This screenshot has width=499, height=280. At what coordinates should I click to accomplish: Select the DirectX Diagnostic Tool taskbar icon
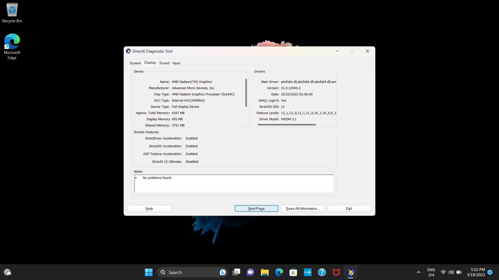351,272
